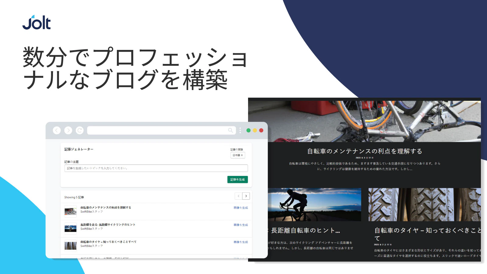Click blog title 自転車のメンテナンスの利点を理解する
Viewport: 487px width, 274px height.
click(x=365, y=151)
